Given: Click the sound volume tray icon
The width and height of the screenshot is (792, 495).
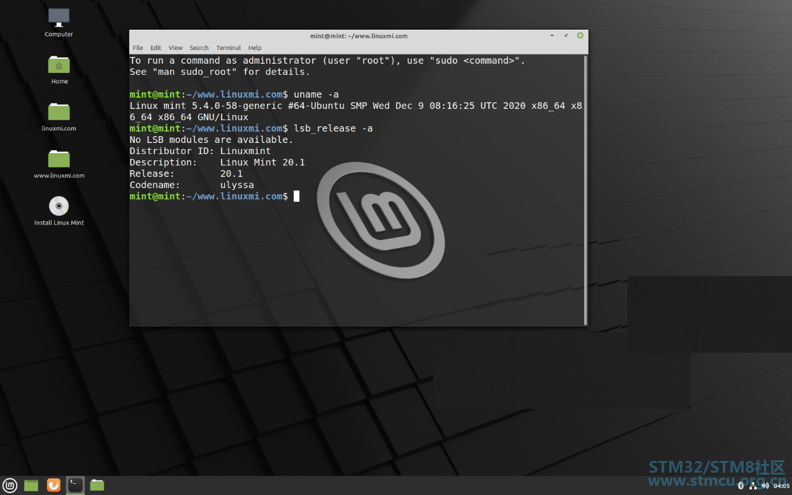Looking at the screenshot, I should [765, 486].
